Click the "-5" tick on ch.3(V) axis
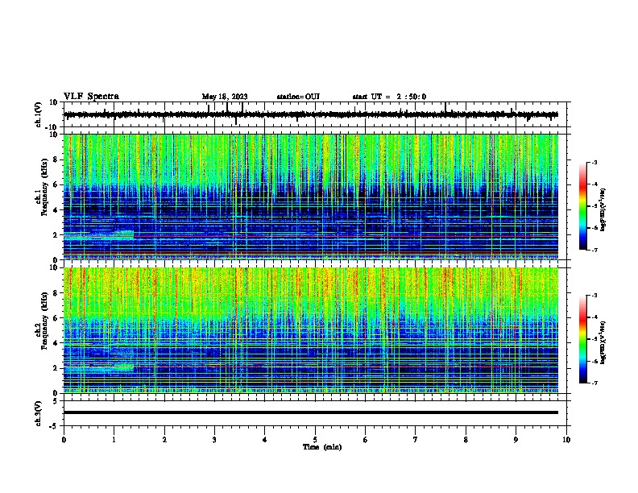 pyautogui.click(x=53, y=426)
